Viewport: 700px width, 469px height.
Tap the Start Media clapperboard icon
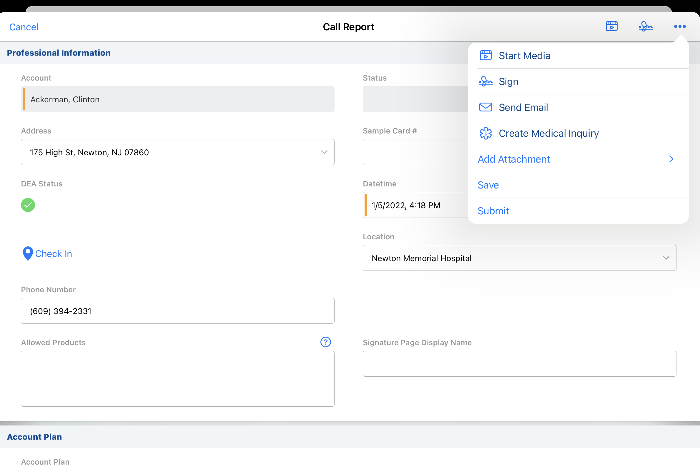click(x=485, y=56)
